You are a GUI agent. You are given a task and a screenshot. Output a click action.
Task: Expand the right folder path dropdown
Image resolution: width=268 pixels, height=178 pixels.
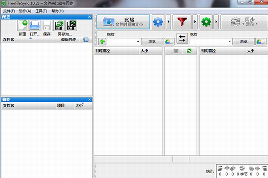pyautogui.click(x=230, y=41)
